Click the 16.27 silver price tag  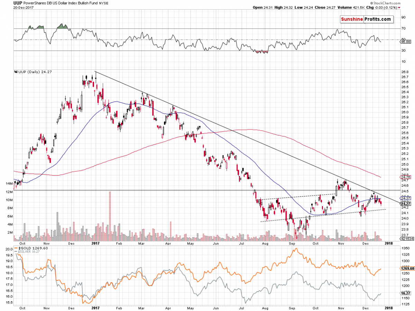[406, 293]
